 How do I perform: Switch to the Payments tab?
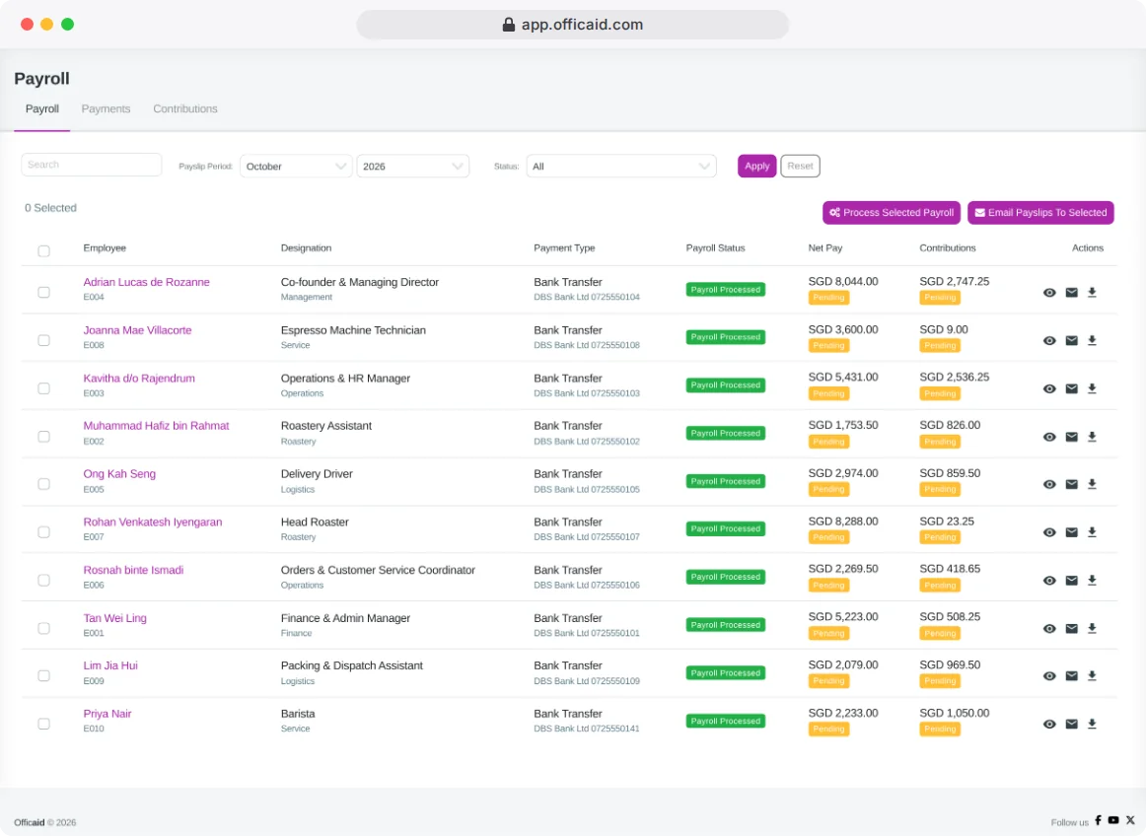pos(106,108)
